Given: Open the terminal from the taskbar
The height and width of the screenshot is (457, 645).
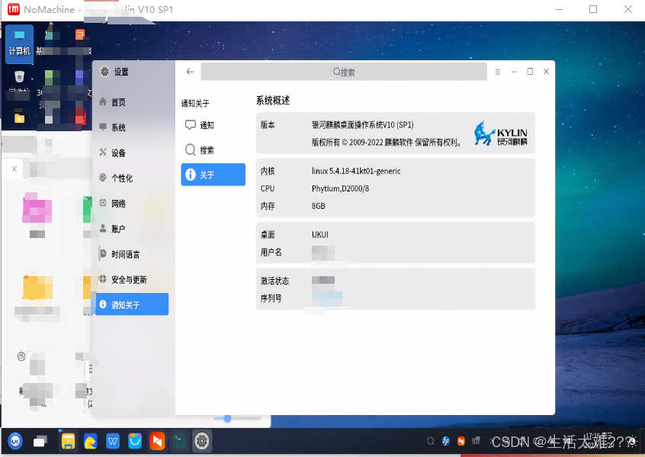Looking at the screenshot, I should 179,441.
